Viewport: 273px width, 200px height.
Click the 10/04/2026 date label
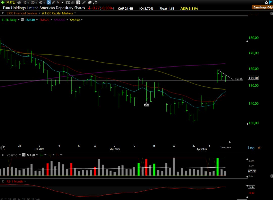pos(225,148)
